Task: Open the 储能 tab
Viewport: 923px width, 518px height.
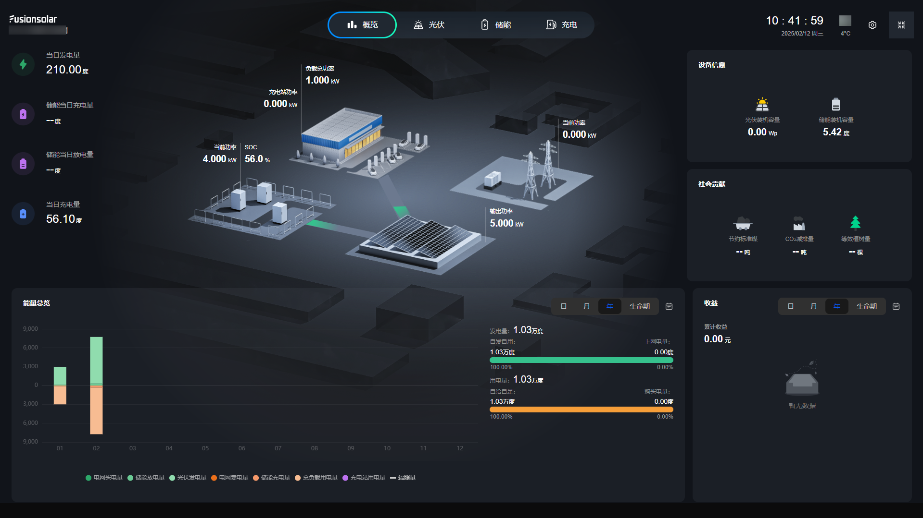Action: [x=496, y=24]
